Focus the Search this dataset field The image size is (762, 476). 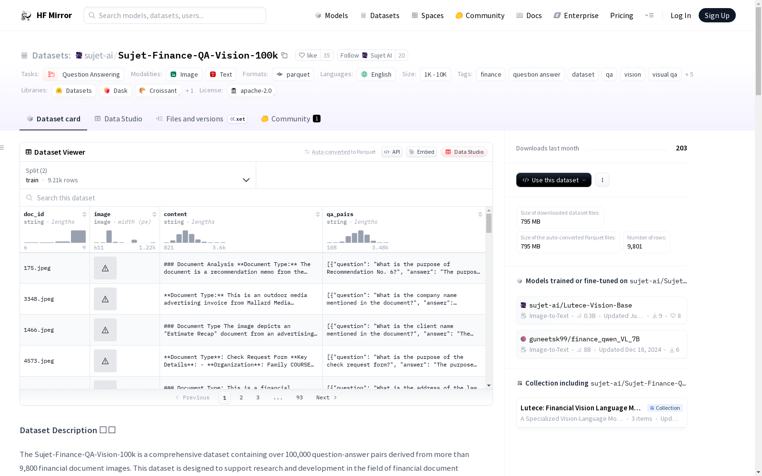(256, 198)
